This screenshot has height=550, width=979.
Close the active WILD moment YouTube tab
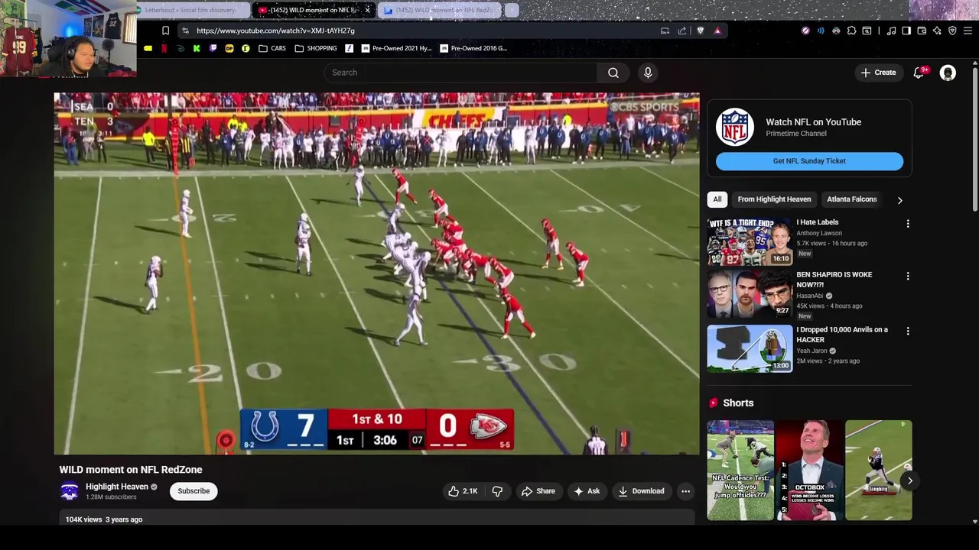tap(367, 10)
